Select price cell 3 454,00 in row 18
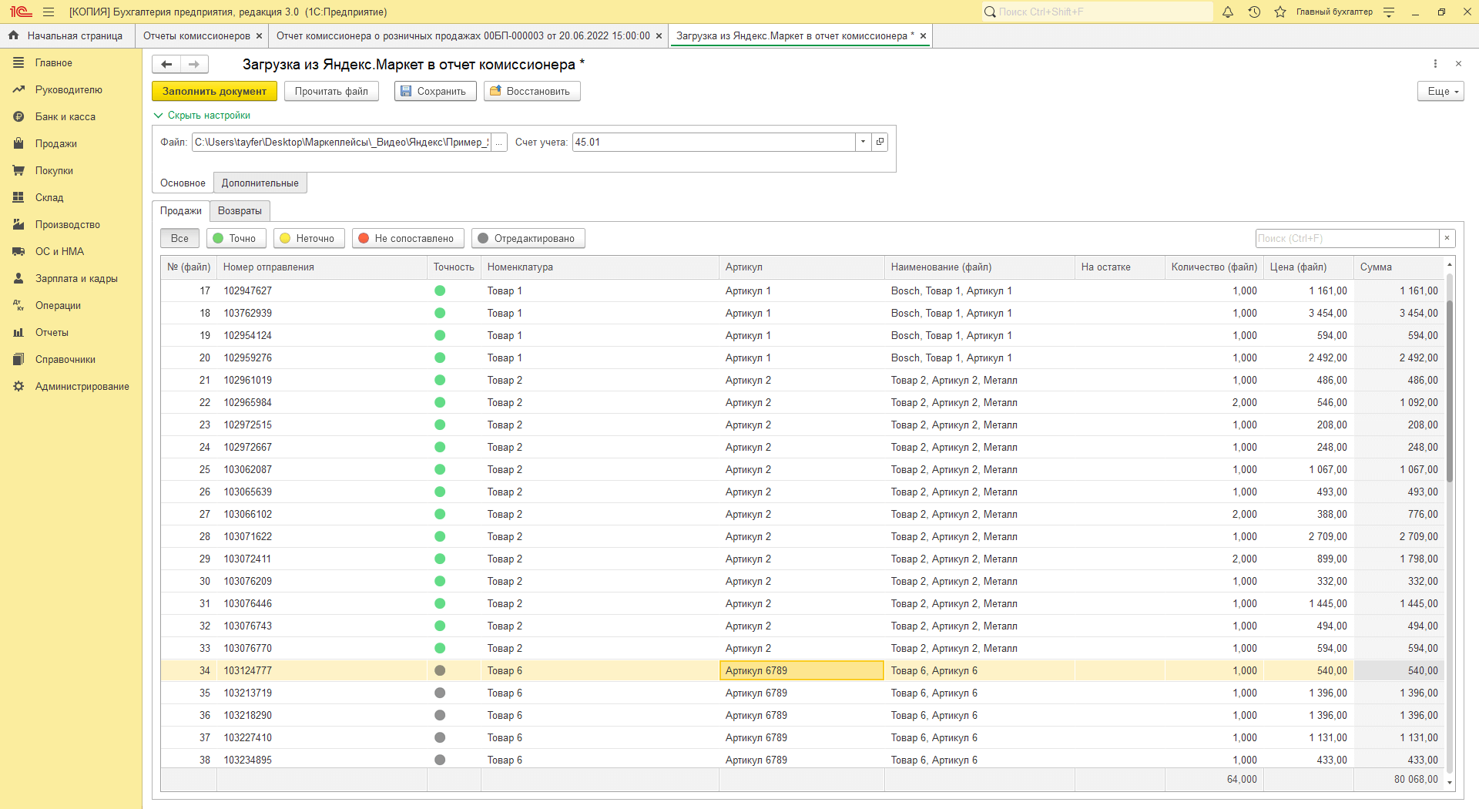Screen dimensions: 1479x809 pos(1309,314)
